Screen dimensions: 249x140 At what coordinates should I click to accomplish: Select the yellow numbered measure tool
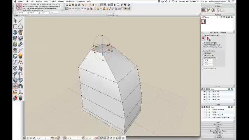pos(15,92)
